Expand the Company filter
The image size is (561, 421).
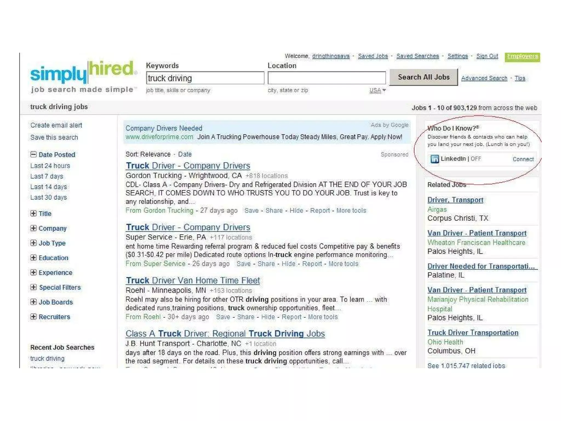tap(33, 228)
